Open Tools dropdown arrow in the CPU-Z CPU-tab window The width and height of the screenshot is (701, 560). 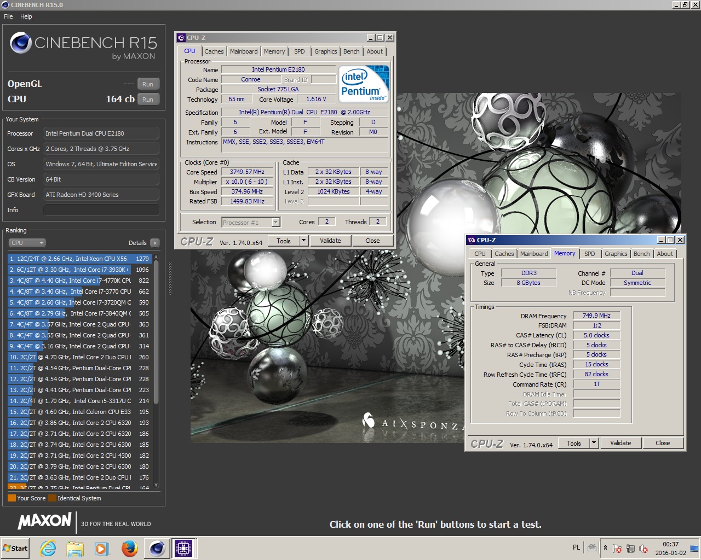click(303, 241)
